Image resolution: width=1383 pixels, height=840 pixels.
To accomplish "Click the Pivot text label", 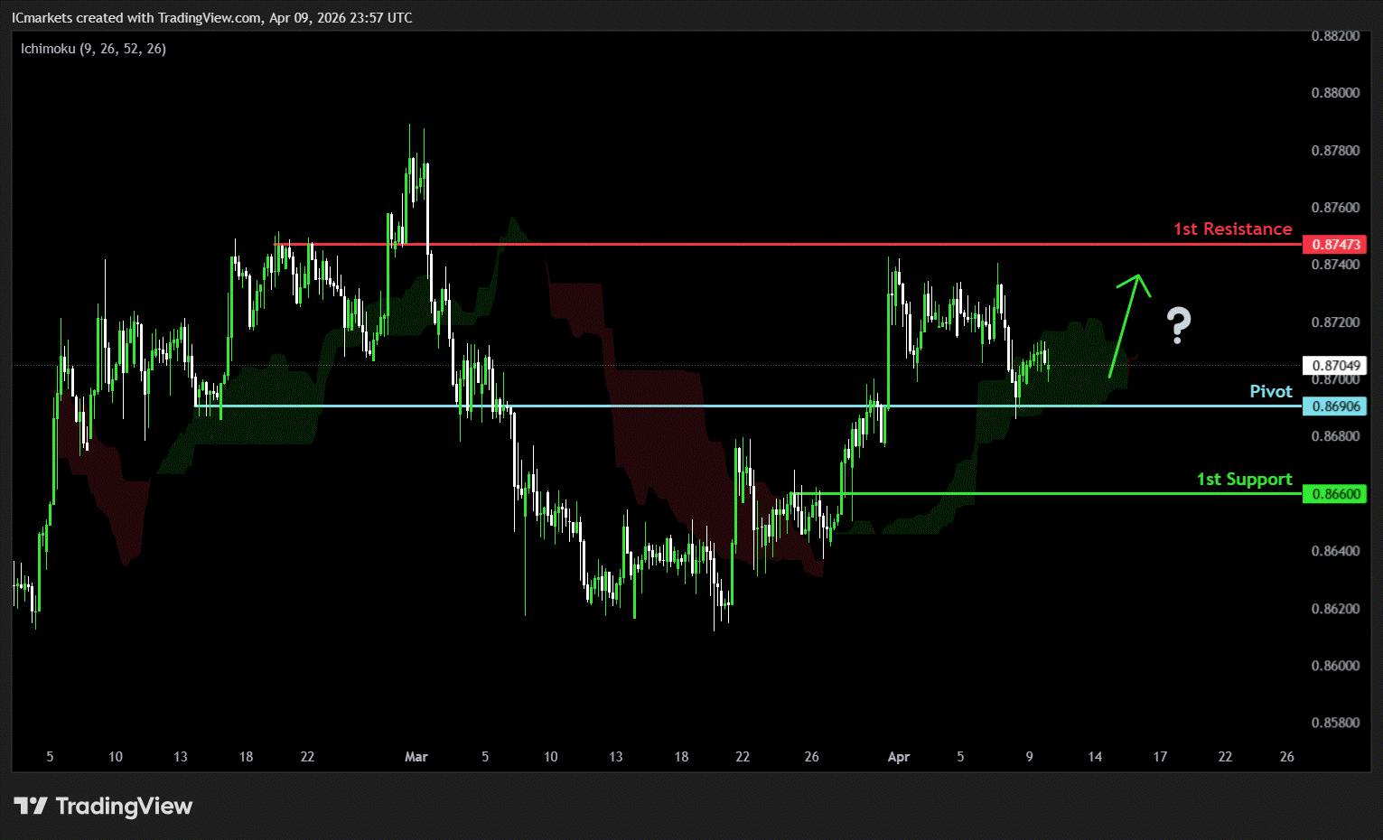I will pos(1270,391).
